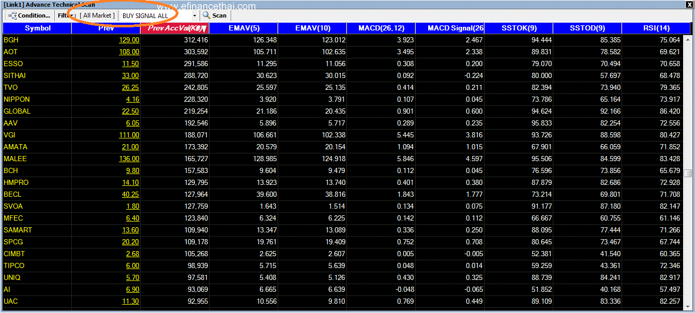Select the NIPPON symbol
The height and width of the screenshot is (313, 695).
(17, 99)
